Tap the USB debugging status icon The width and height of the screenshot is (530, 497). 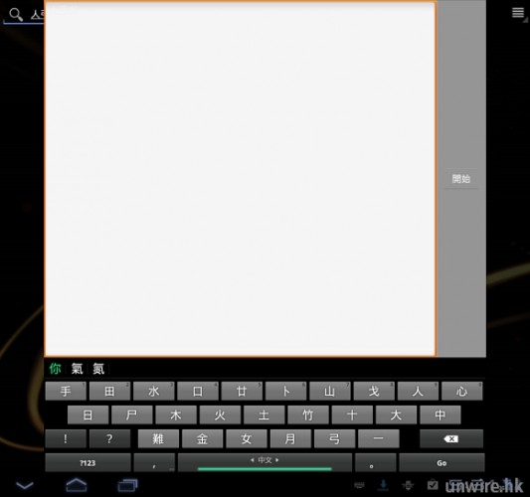point(408,485)
